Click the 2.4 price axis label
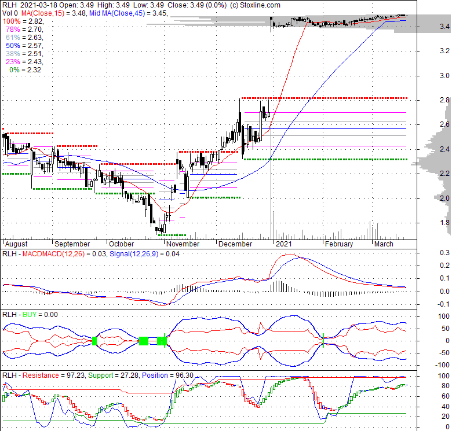The width and height of the screenshot is (452, 431). [x=444, y=149]
